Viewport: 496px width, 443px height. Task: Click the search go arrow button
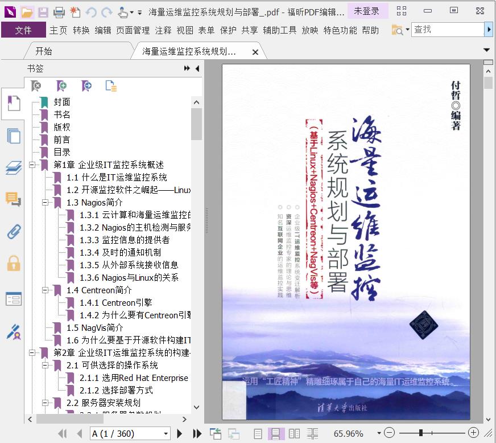[x=489, y=30]
